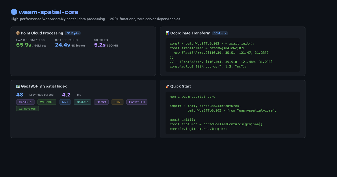Click the const { batchWgs84ToGcj02 } line
337x177 pixels.
click(212, 44)
